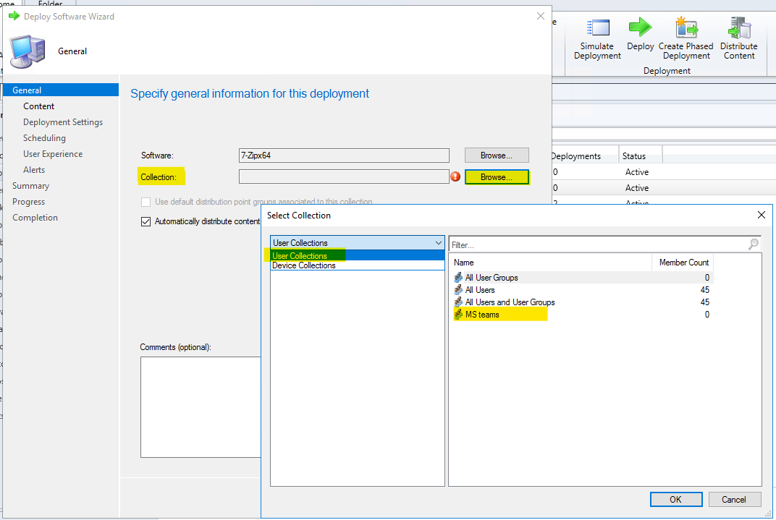
Task: Go to the Deployment Settings step
Action: [64, 122]
